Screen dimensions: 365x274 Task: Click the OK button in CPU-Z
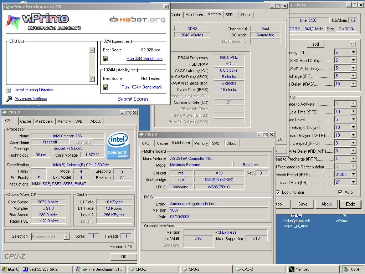click(124, 257)
